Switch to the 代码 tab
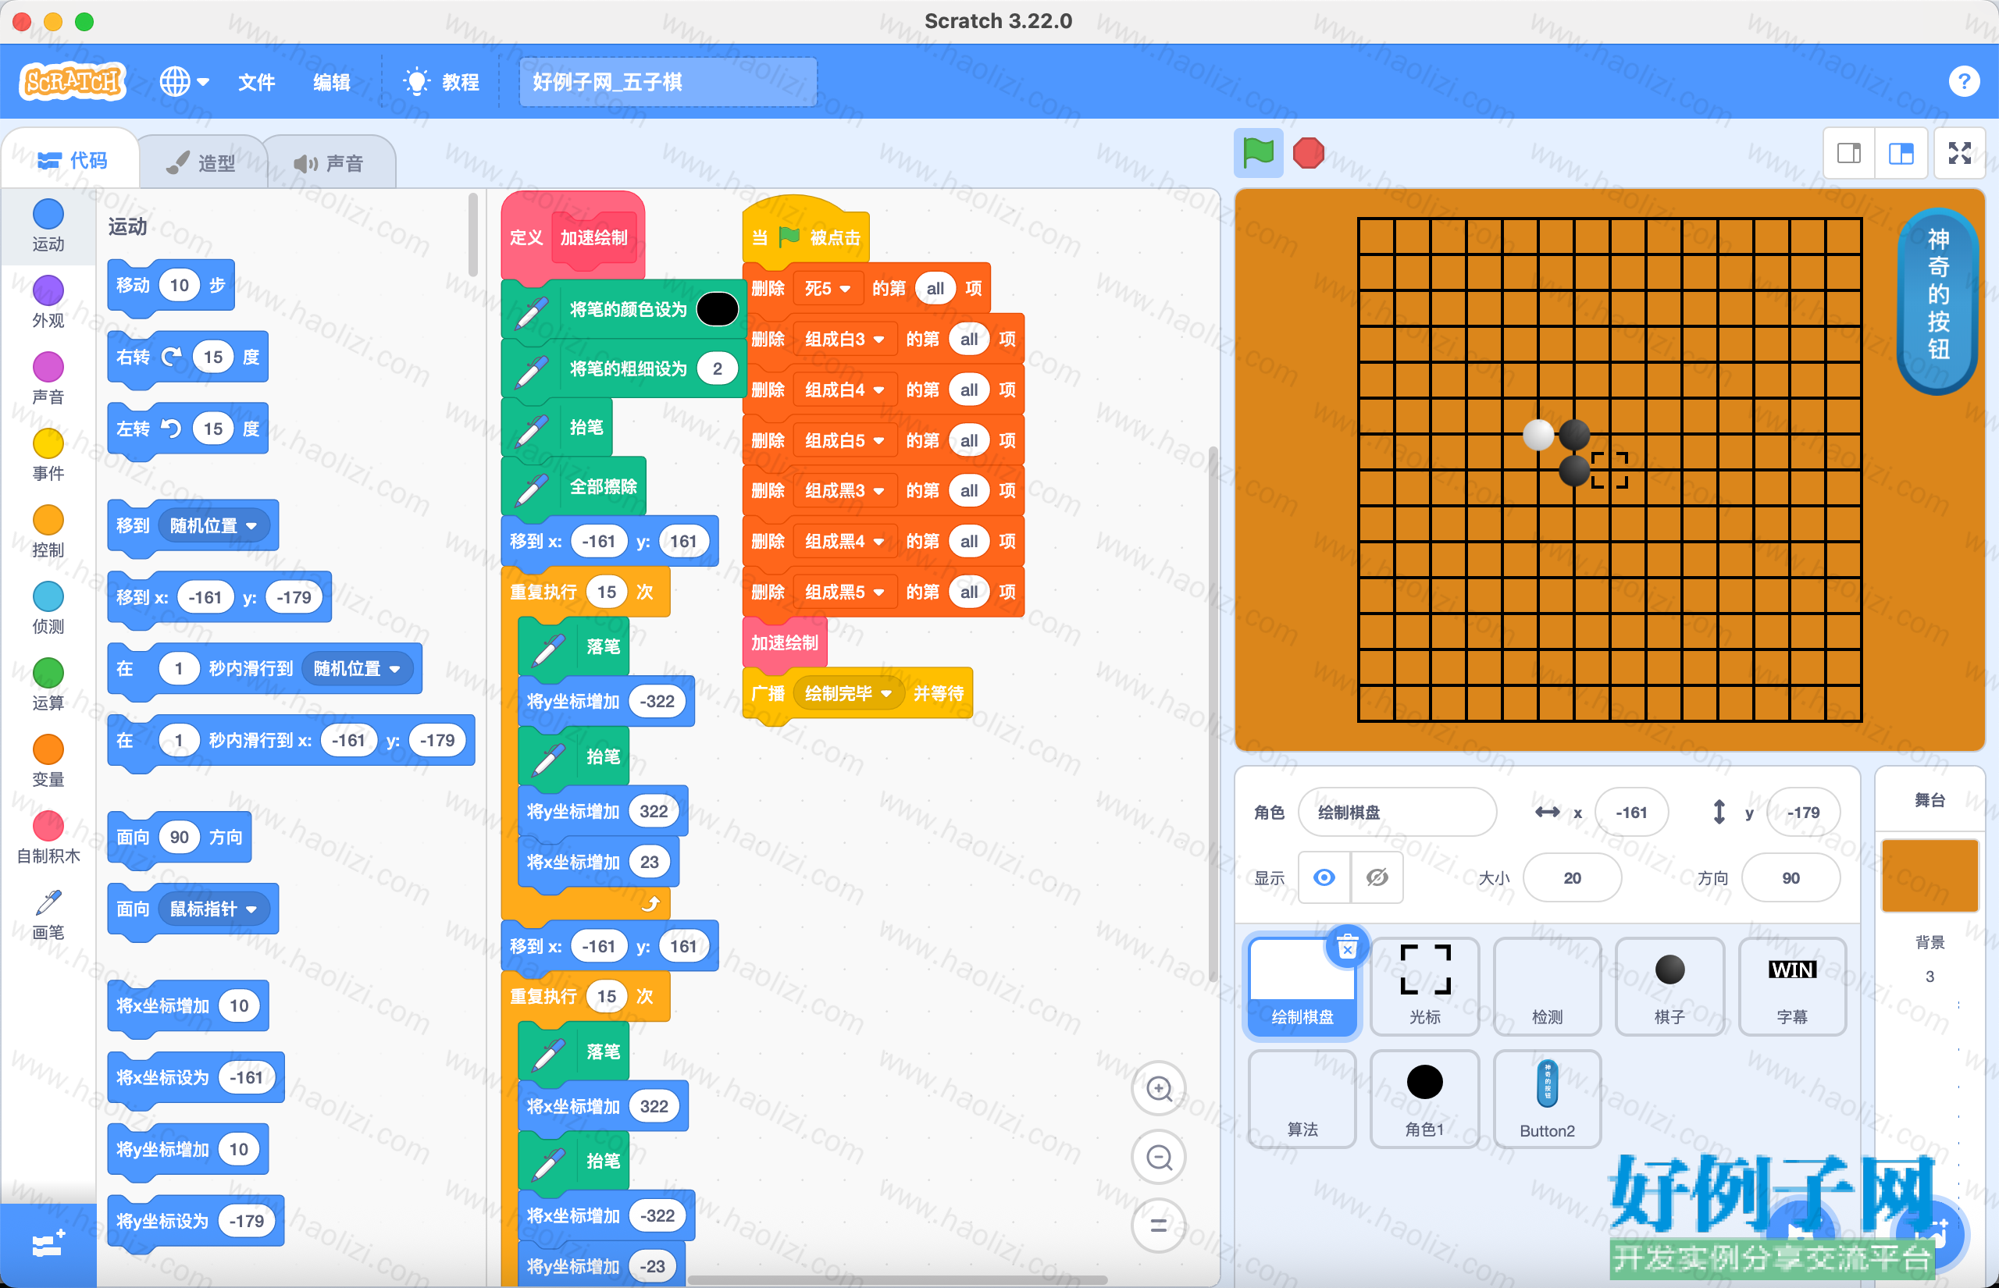 tap(73, 160)
